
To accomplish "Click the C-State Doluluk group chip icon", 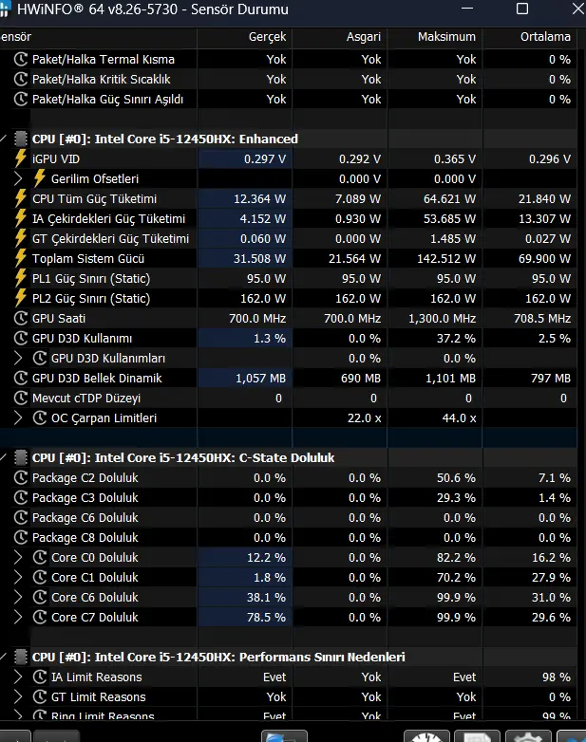I will [x=20, y=457].
